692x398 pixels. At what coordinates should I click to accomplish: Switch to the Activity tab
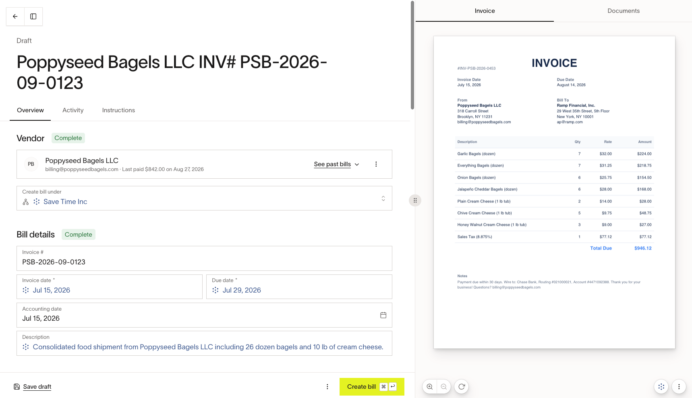pos(73,110)
